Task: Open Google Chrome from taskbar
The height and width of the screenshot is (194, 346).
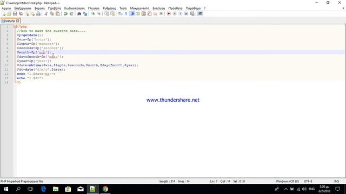Action: (105, 189)
